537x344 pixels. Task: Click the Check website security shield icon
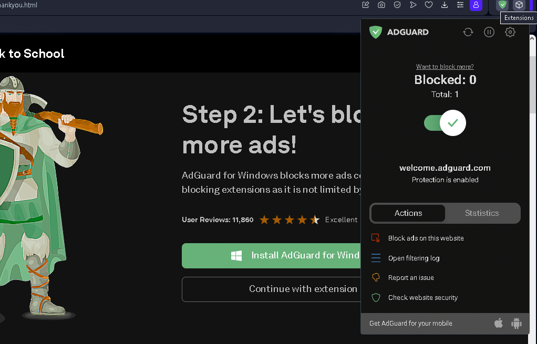coord(376,297)
